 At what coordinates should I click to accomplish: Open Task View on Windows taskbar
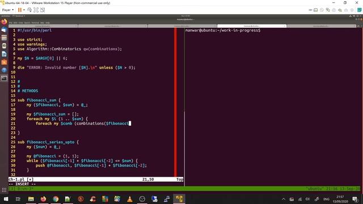coord(18,199)
